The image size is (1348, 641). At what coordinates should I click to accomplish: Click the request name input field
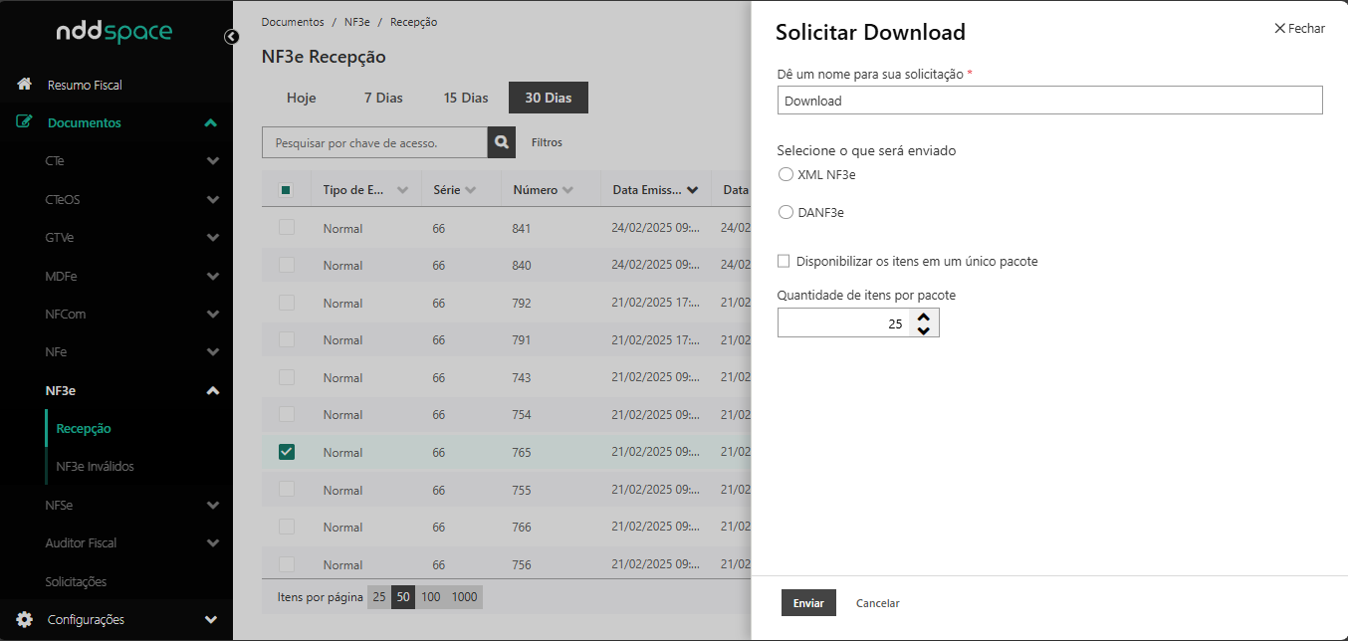[1049, 101]
